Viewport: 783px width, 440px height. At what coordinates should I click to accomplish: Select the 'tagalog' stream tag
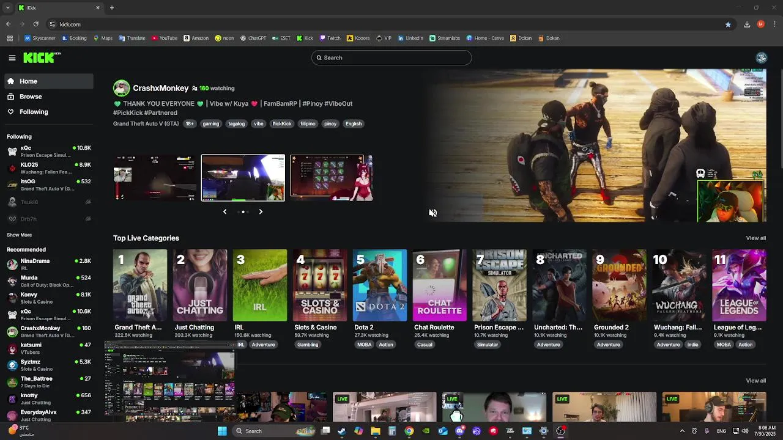pos(236,123)
